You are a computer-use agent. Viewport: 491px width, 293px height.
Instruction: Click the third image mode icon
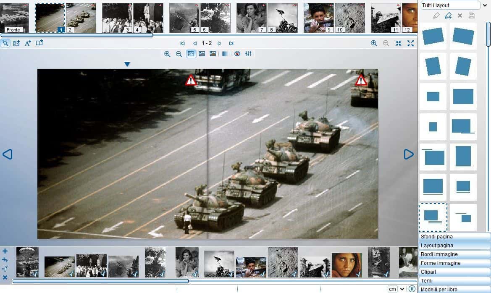coord(213,54)
